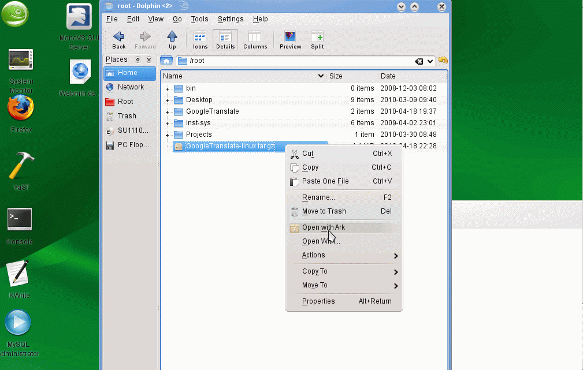Launch Konsole desktop icon
Image resolution: width=583 pixels, height=370 pixels.
20,227
